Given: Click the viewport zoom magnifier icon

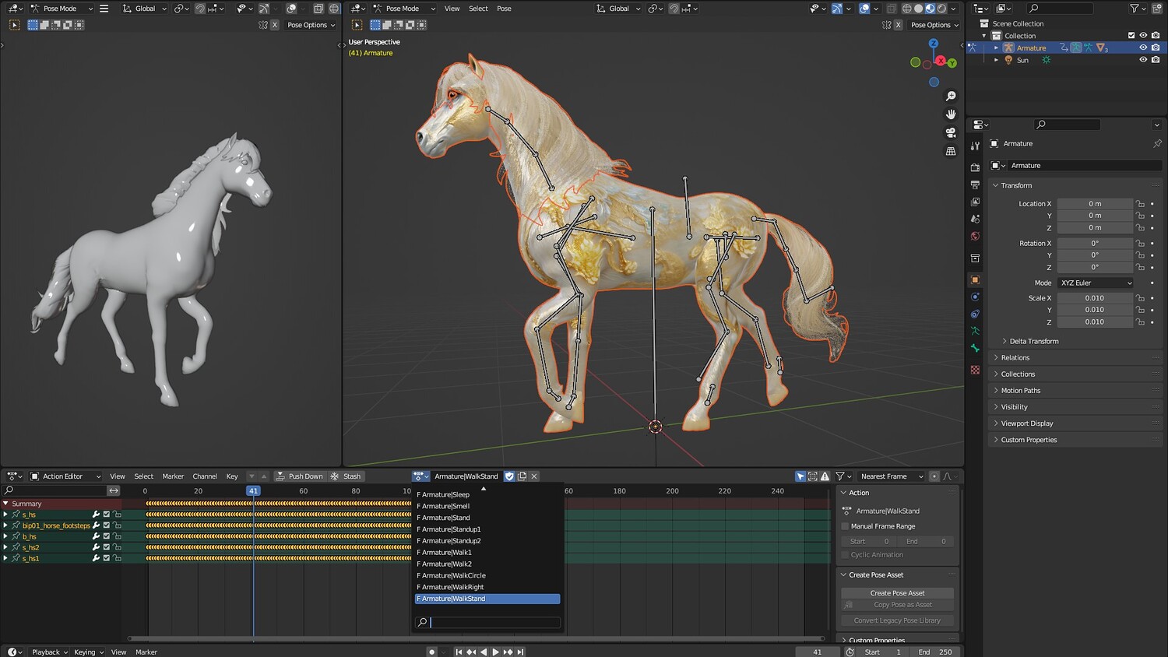Looking at the screenshot, I should pyautogui.click(x=951, y=97).
